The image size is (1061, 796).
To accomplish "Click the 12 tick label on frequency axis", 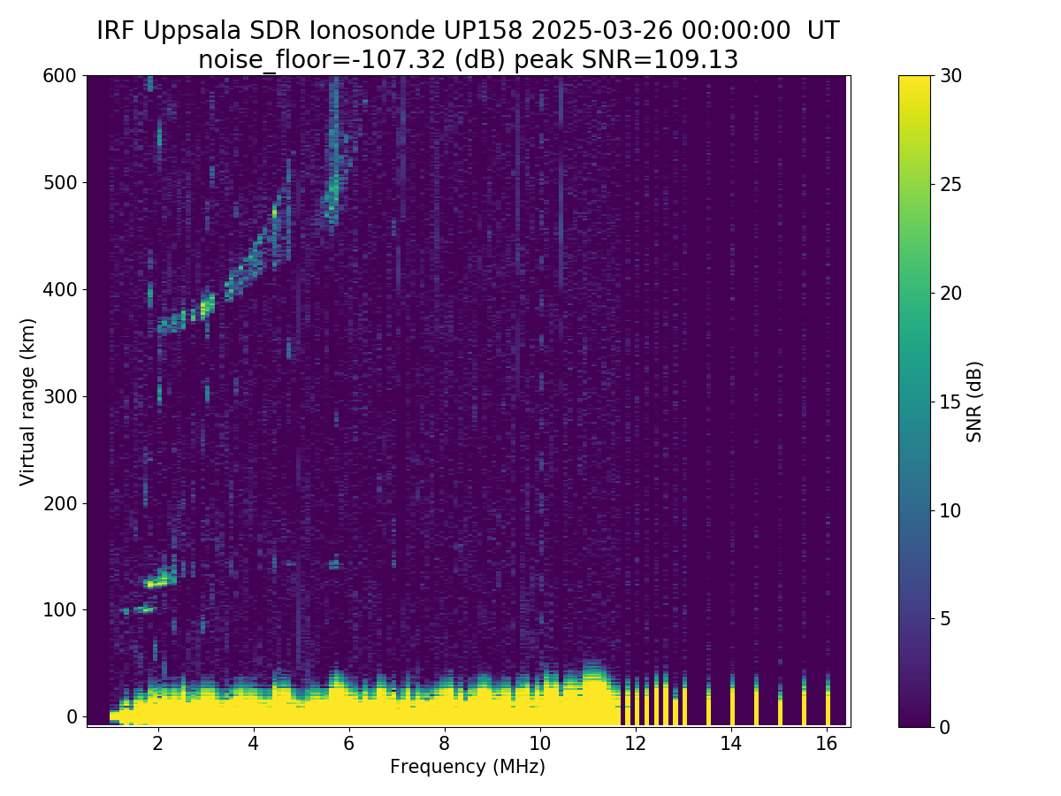I will tap(636, 744).
